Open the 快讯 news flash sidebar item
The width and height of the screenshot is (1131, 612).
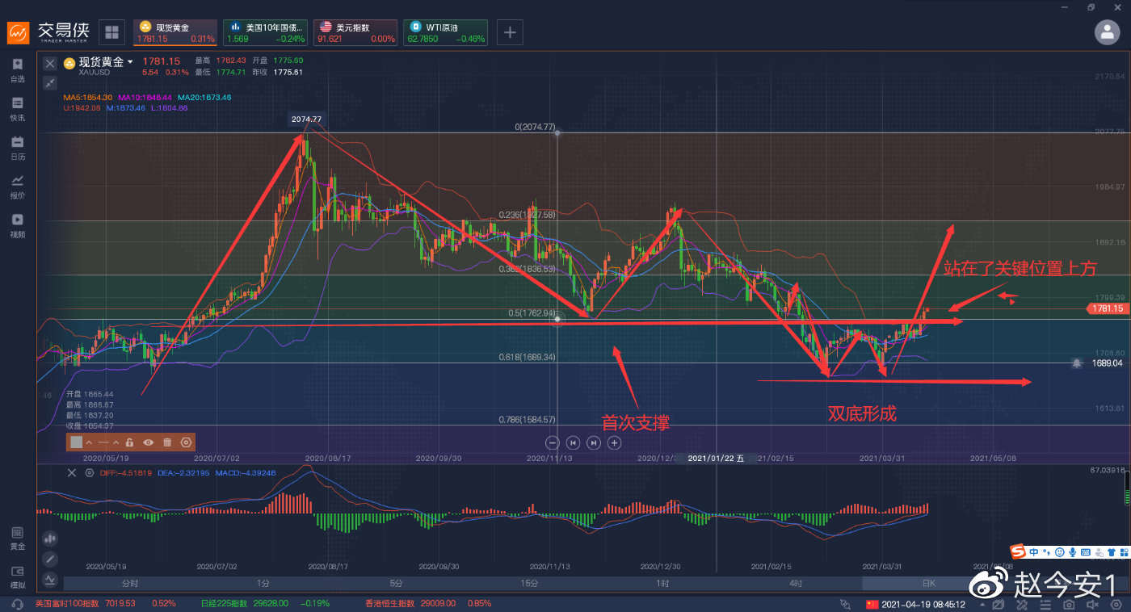tap(17, 109)
